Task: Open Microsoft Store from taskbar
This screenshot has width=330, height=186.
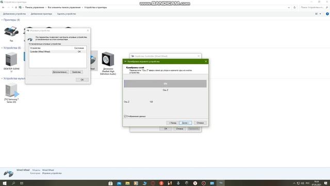Action: (110, 183)
